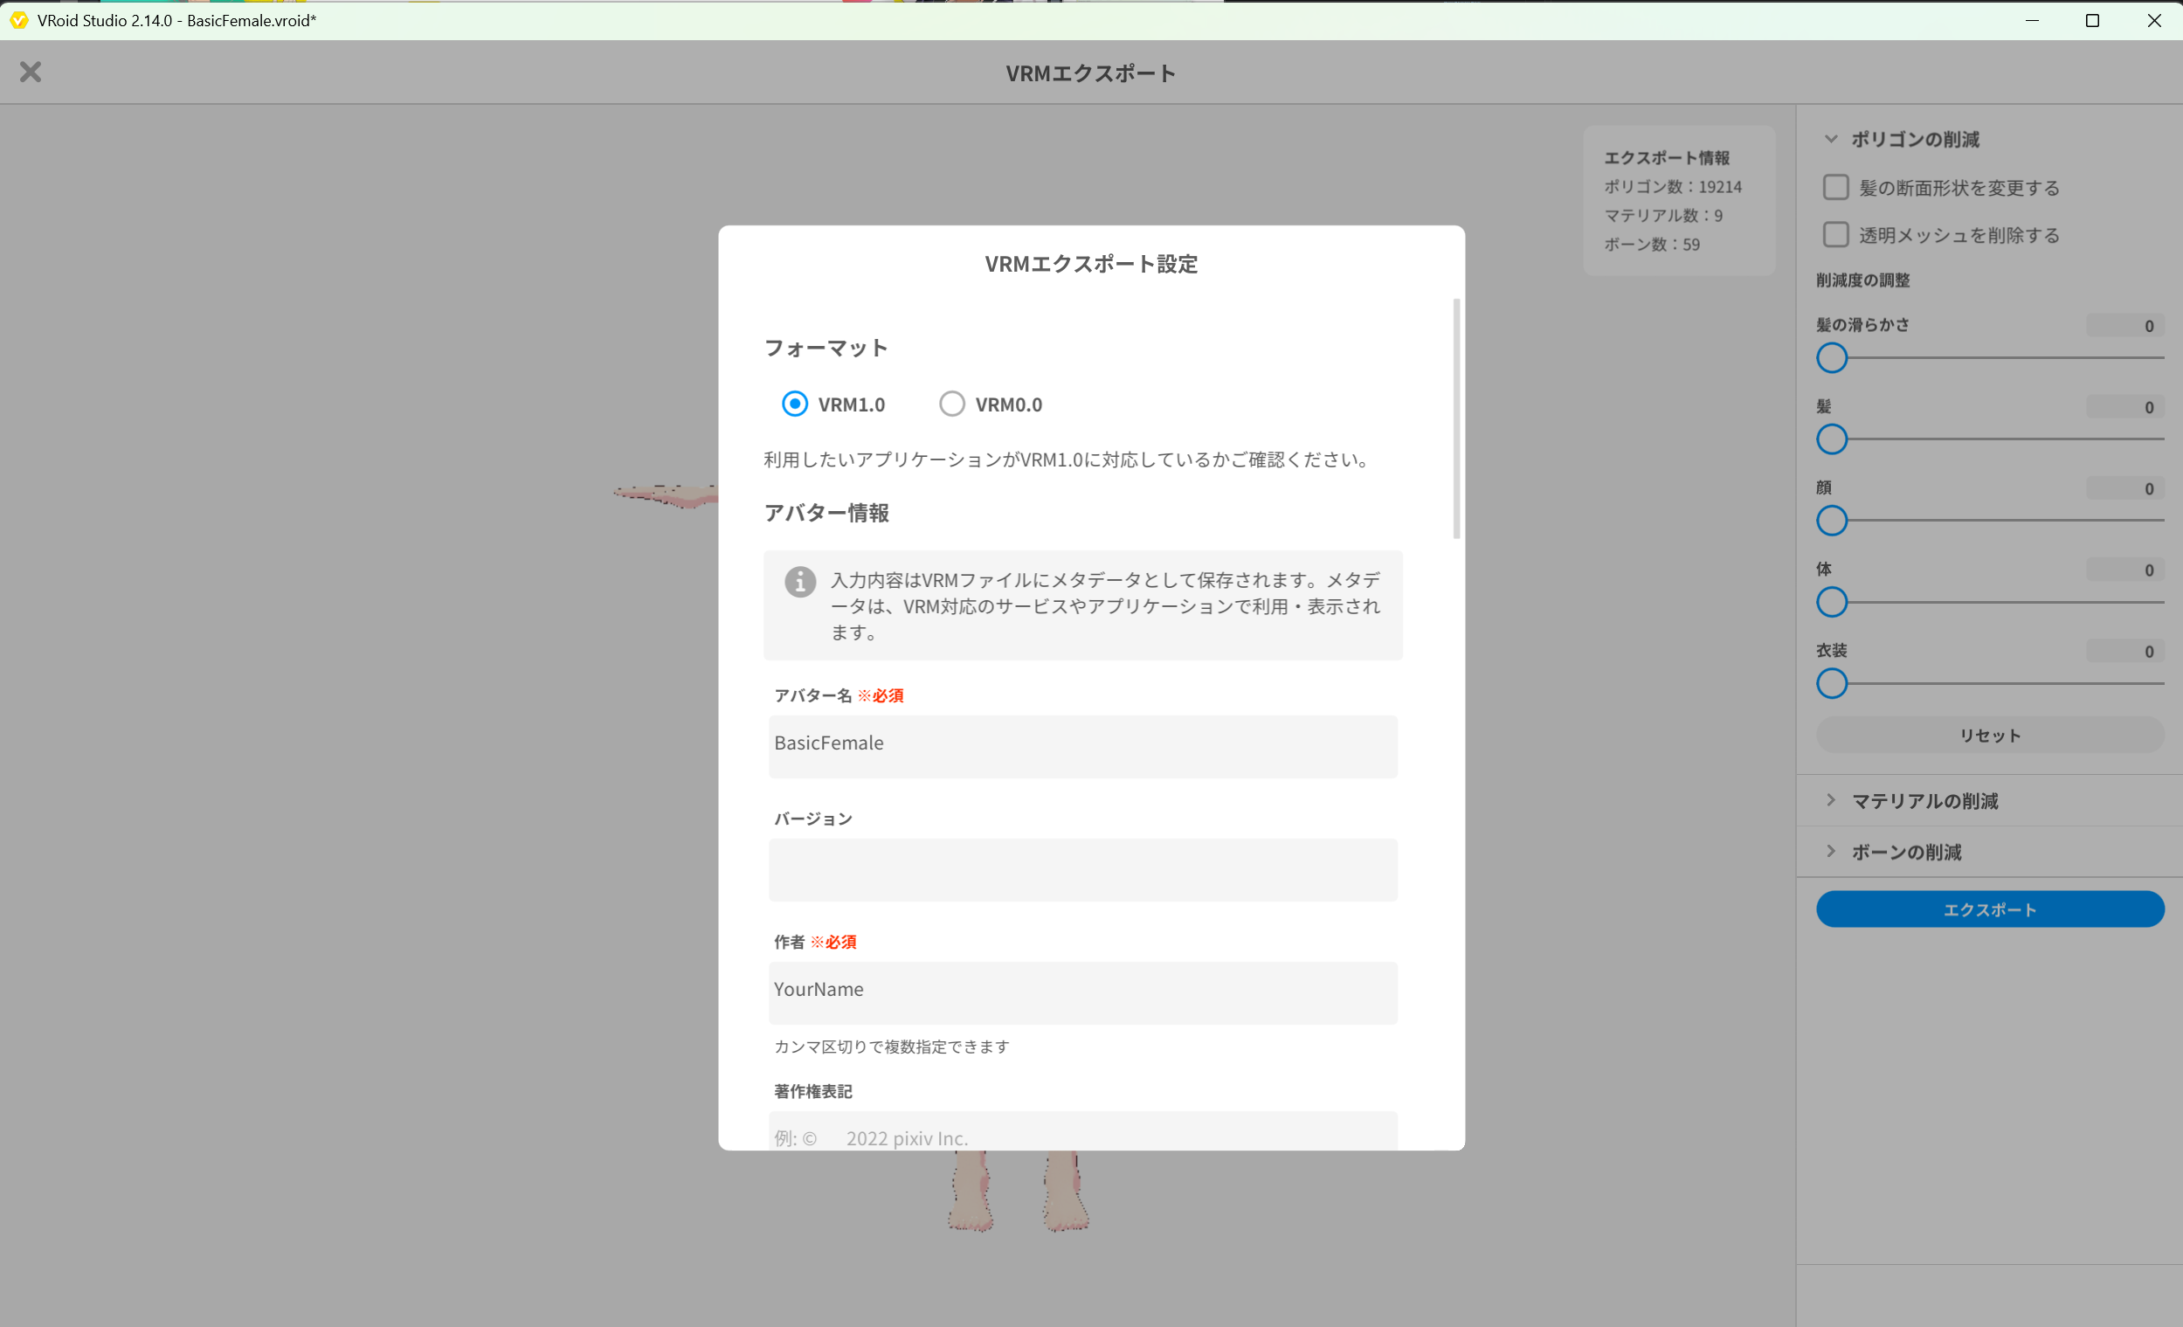
Task: Click the 髪 reduction slider handle
Action: tap(1832, 439)
